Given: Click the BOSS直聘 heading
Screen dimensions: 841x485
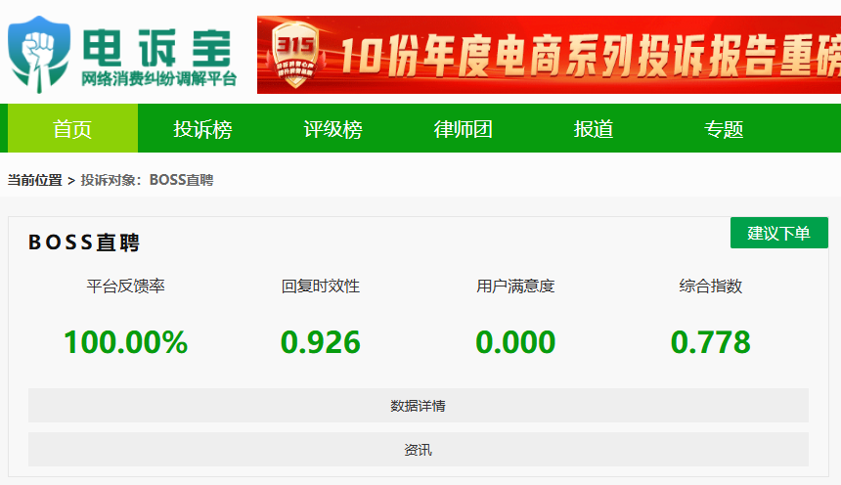Looking at the screenshot, I should click(x=84, y=242).
